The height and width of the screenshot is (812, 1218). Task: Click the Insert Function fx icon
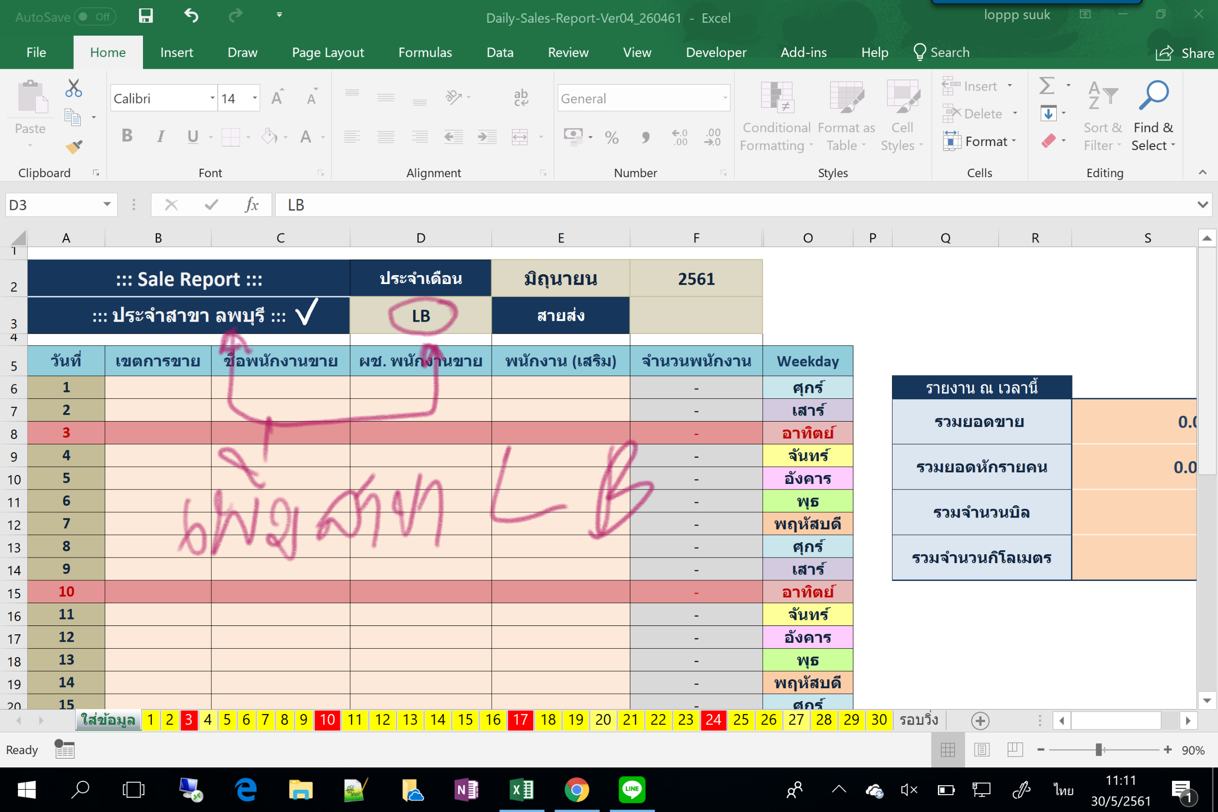252,205
